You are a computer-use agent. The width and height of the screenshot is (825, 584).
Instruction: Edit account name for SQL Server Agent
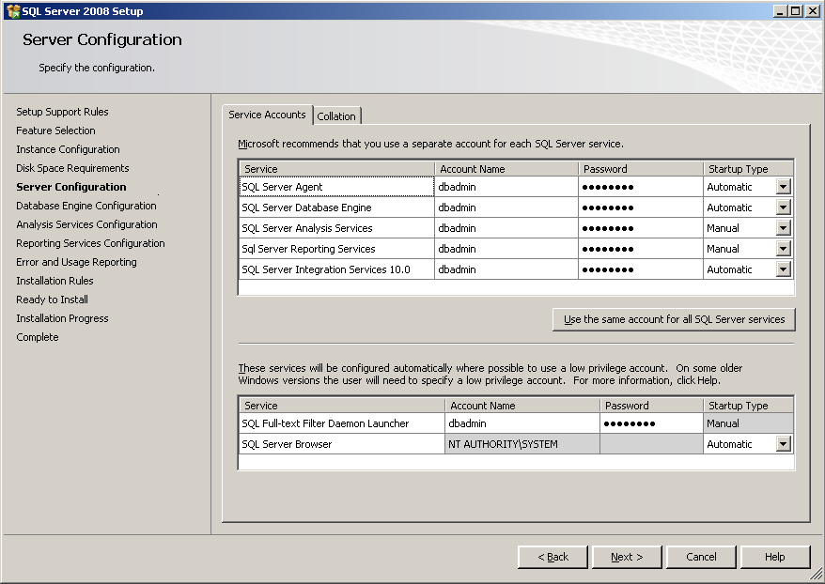pos(506,187)
